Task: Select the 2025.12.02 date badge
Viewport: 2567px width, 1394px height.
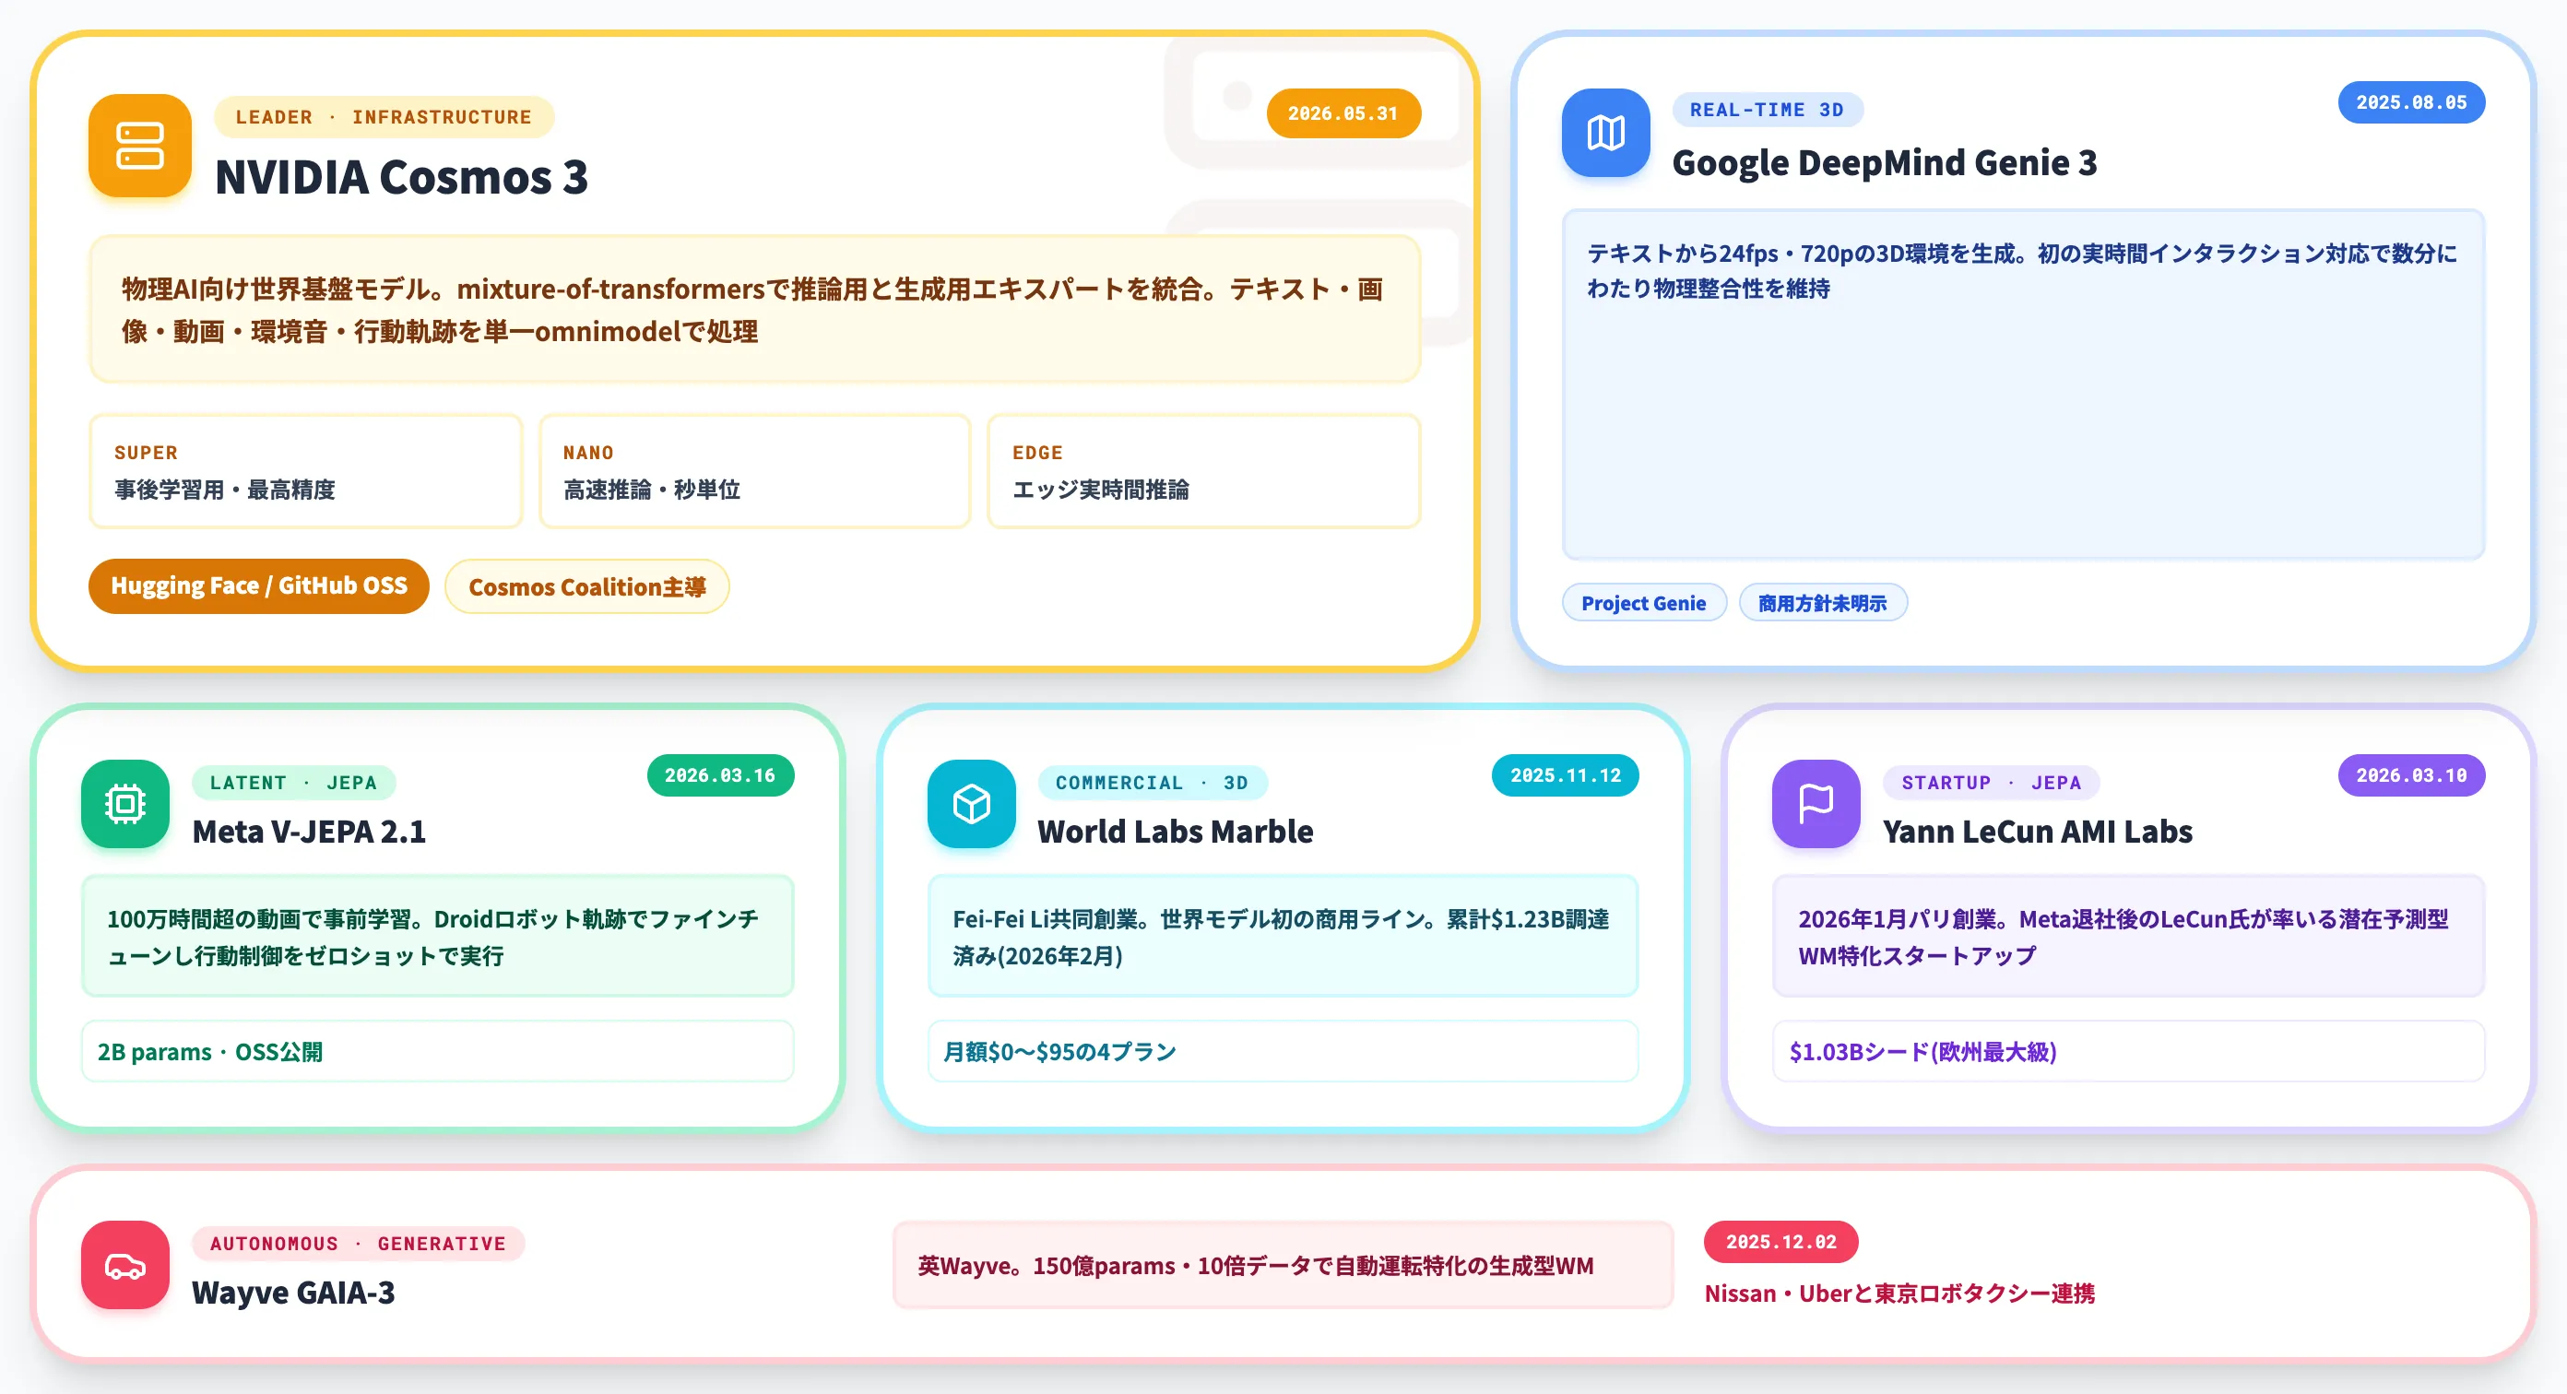Action: click(1780, 1242)
